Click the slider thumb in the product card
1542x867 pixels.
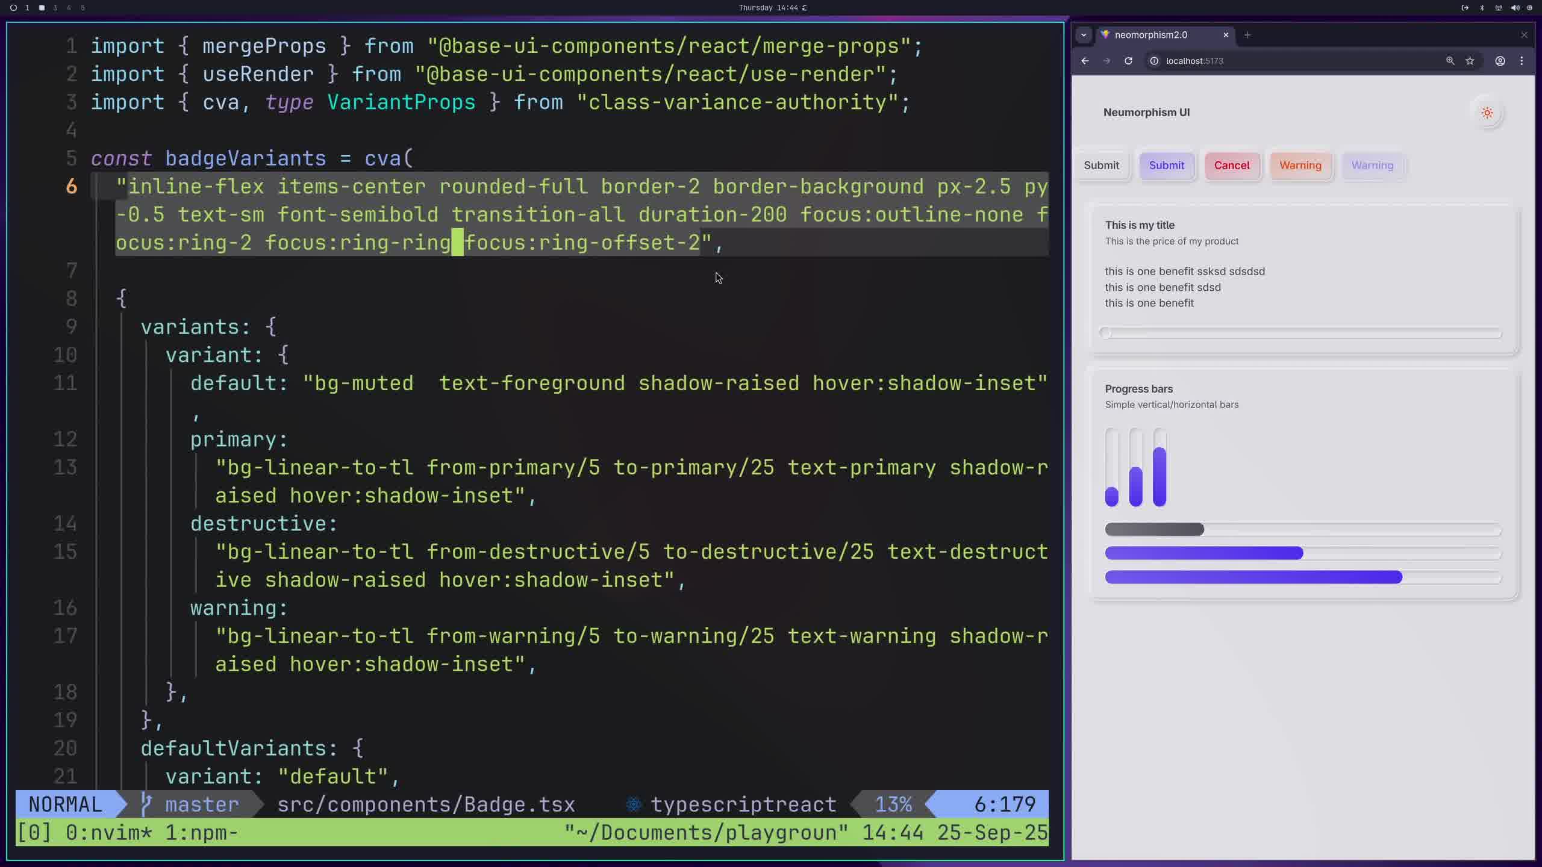tap(1105, 333)
